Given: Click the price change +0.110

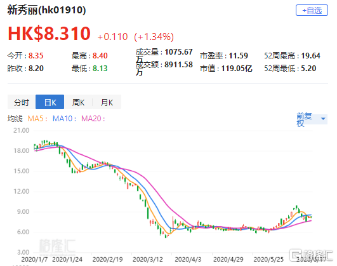Looking at the screenshot, I should click(x=112, y=37).
